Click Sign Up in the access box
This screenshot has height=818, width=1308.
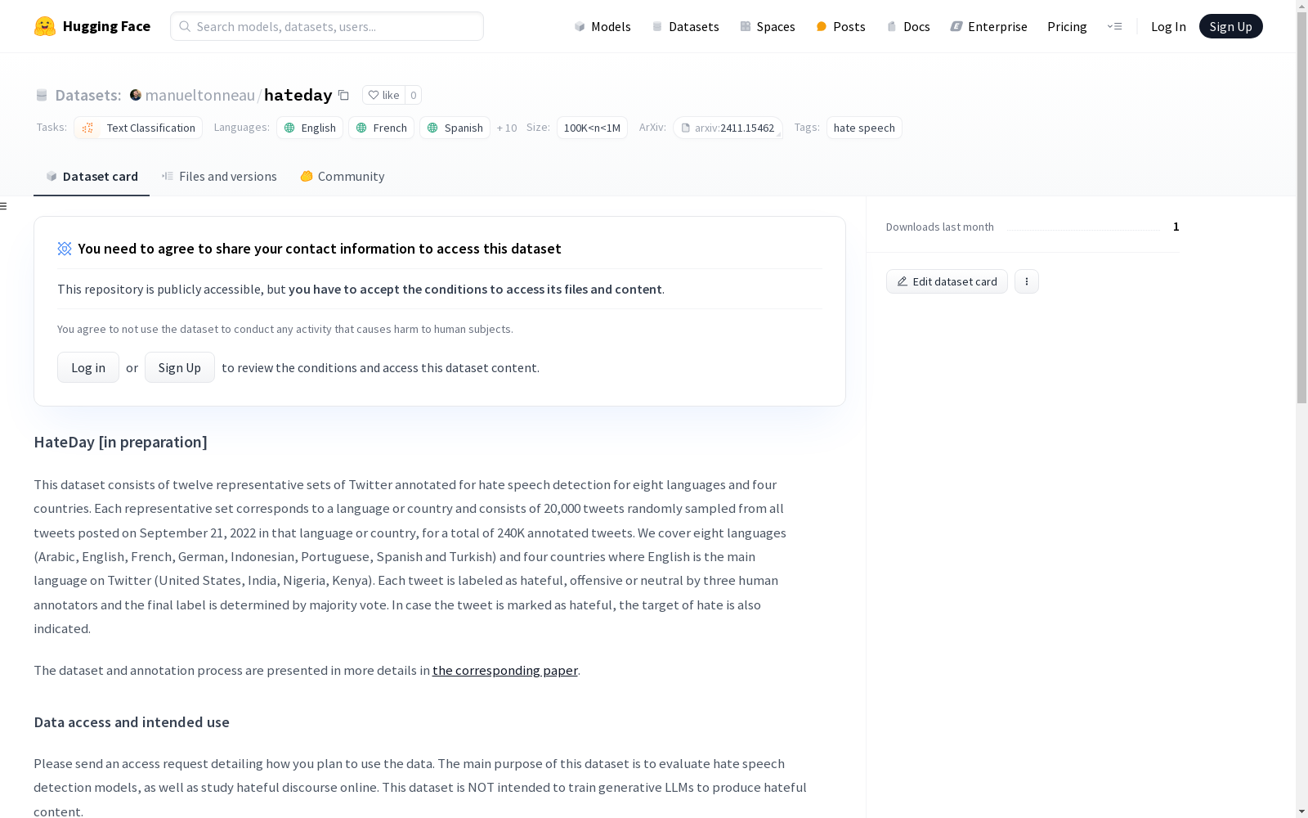click(x=180, y=367)
